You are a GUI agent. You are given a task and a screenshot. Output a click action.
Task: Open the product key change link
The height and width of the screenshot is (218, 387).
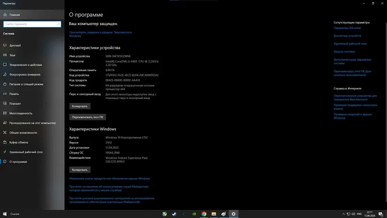(109, 178)
